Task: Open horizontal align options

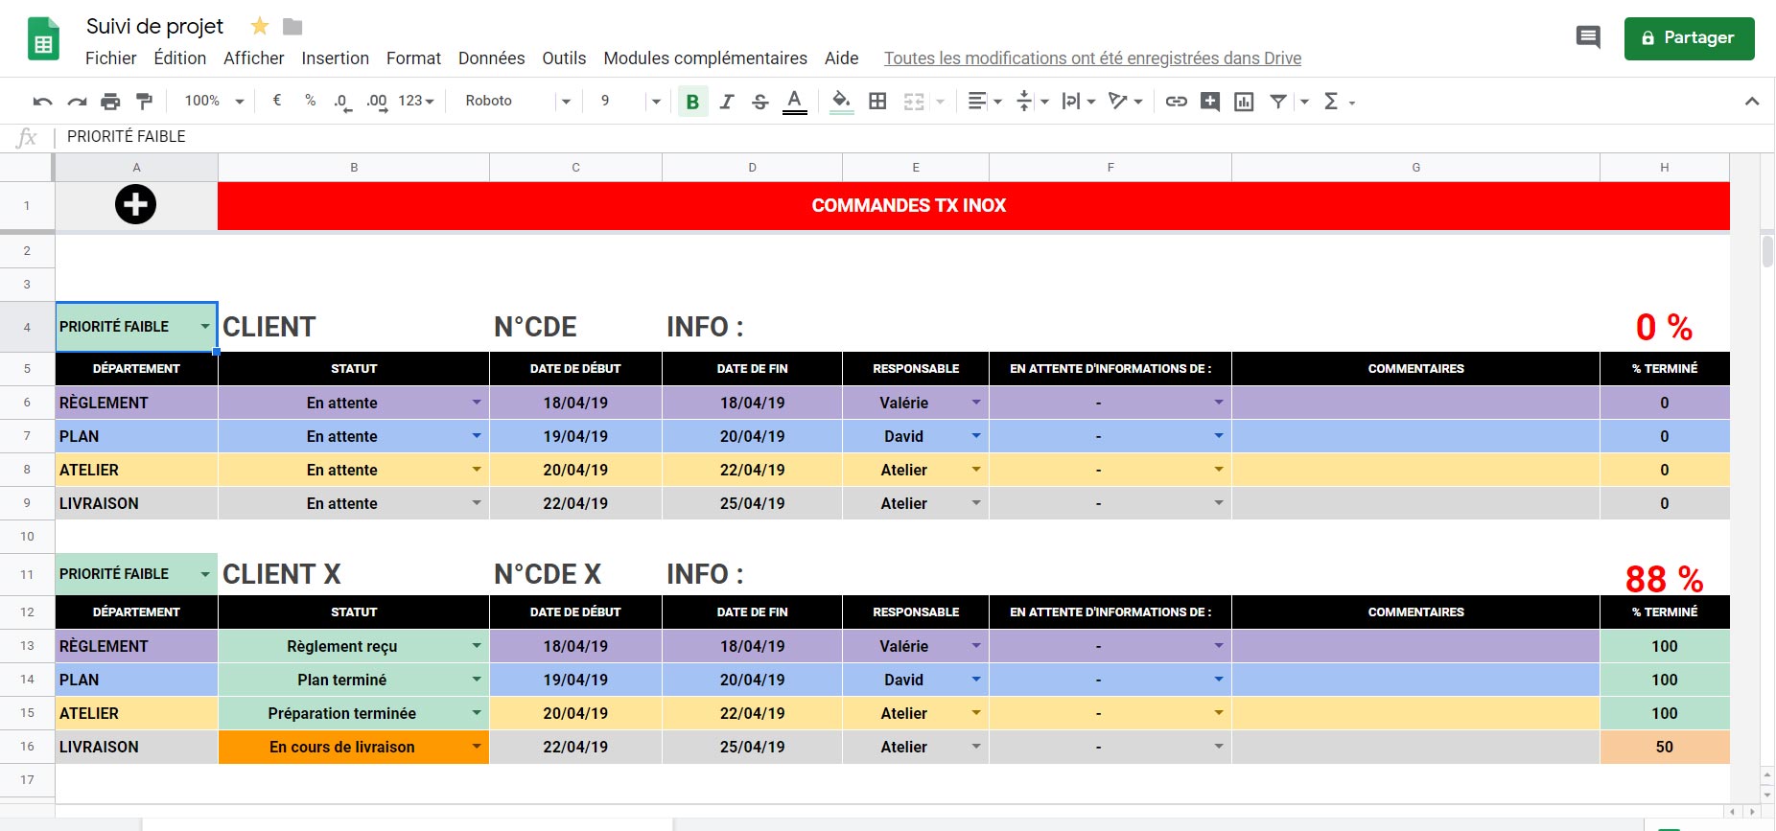Action: pos(984,101)
